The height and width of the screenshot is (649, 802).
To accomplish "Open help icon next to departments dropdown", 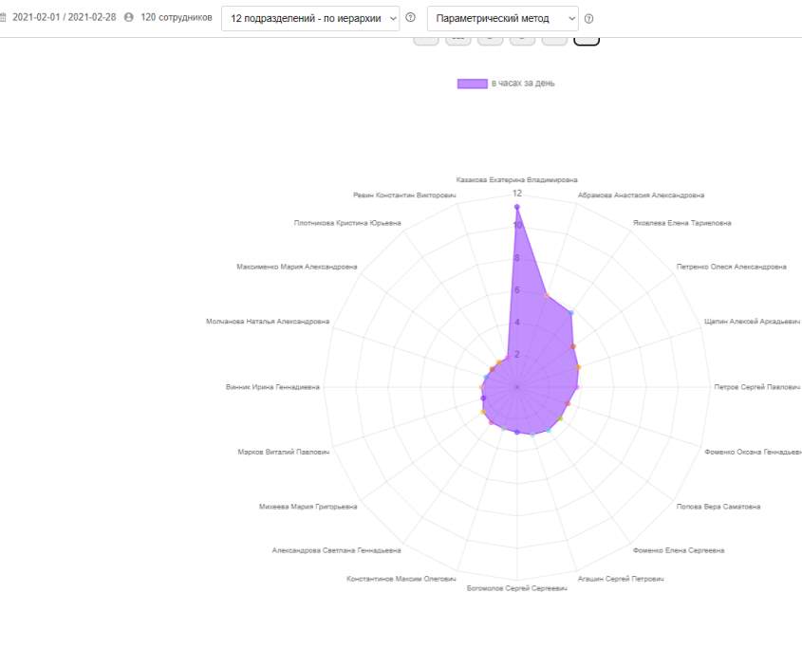I will click(410, 17).
